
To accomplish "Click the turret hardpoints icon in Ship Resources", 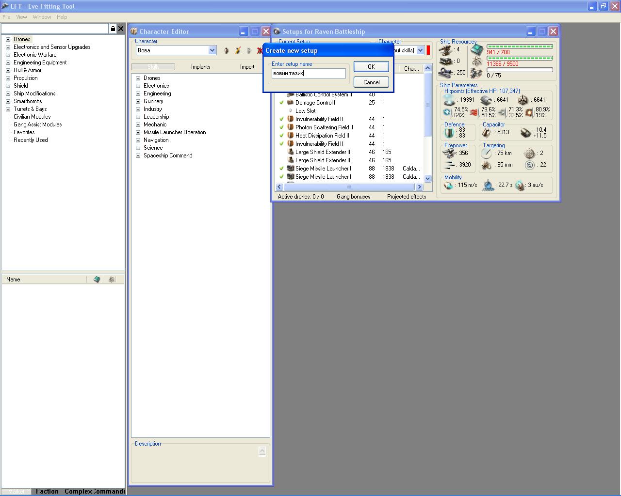I will coord(446,49).
